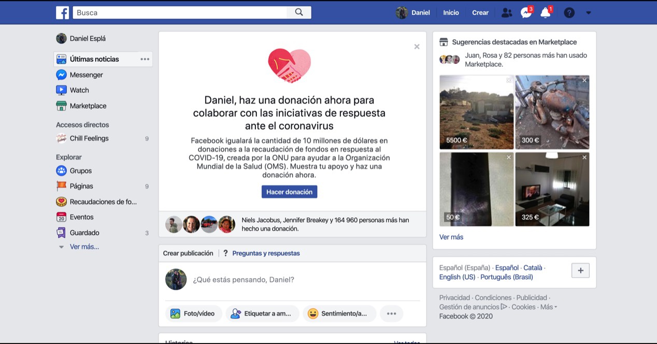Click the ¿Qué estás pensando, Daniel? field
This screenshot has width=657, height=344.
click(x=244, y=280)
